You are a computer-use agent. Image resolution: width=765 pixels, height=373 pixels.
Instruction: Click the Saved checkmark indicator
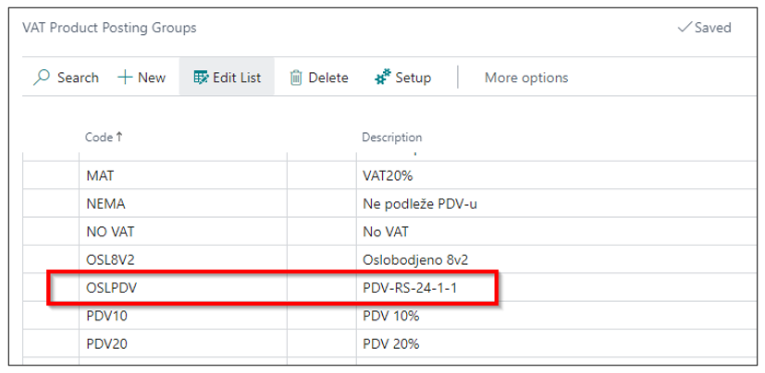pos(705,28)
